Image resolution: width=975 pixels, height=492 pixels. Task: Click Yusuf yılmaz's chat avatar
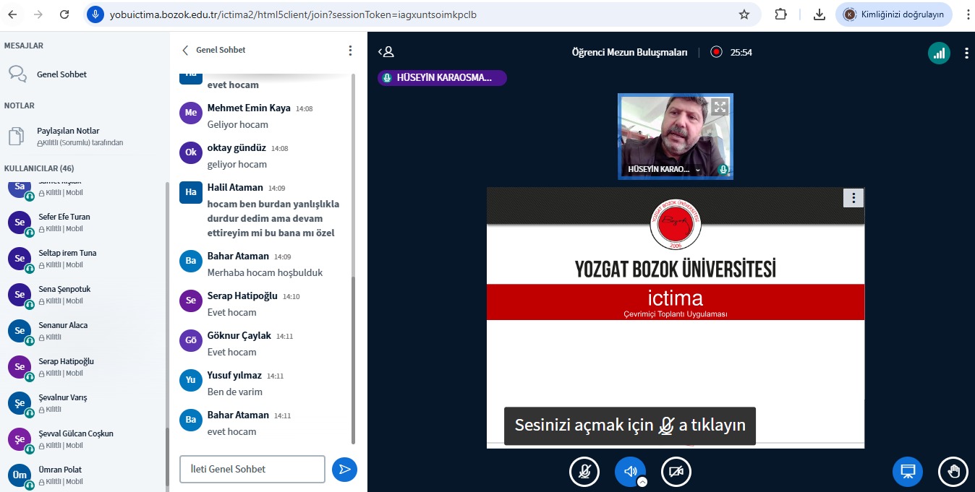pos(191,380)
